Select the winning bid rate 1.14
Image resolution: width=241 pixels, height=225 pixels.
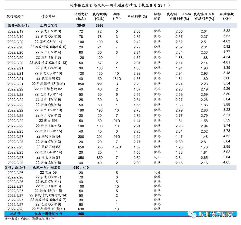pyautogui.click(x=137, y=121)
